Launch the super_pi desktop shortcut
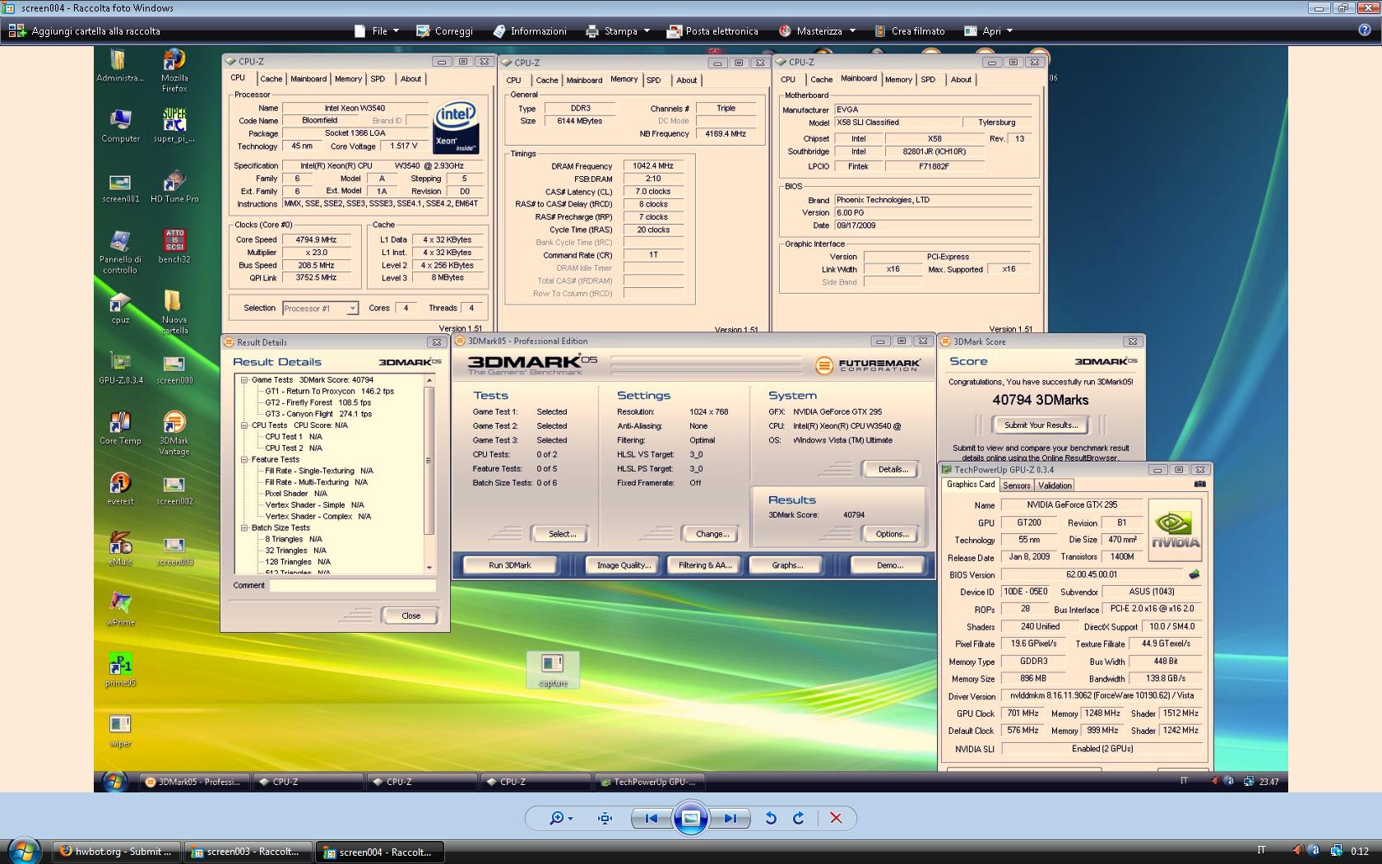 [x=174, y=126]
